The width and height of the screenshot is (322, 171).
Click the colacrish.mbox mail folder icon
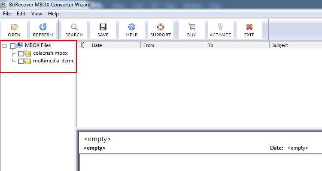[27, 53]
